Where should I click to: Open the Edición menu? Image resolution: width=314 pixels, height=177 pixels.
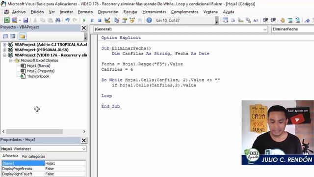point(37,12)
